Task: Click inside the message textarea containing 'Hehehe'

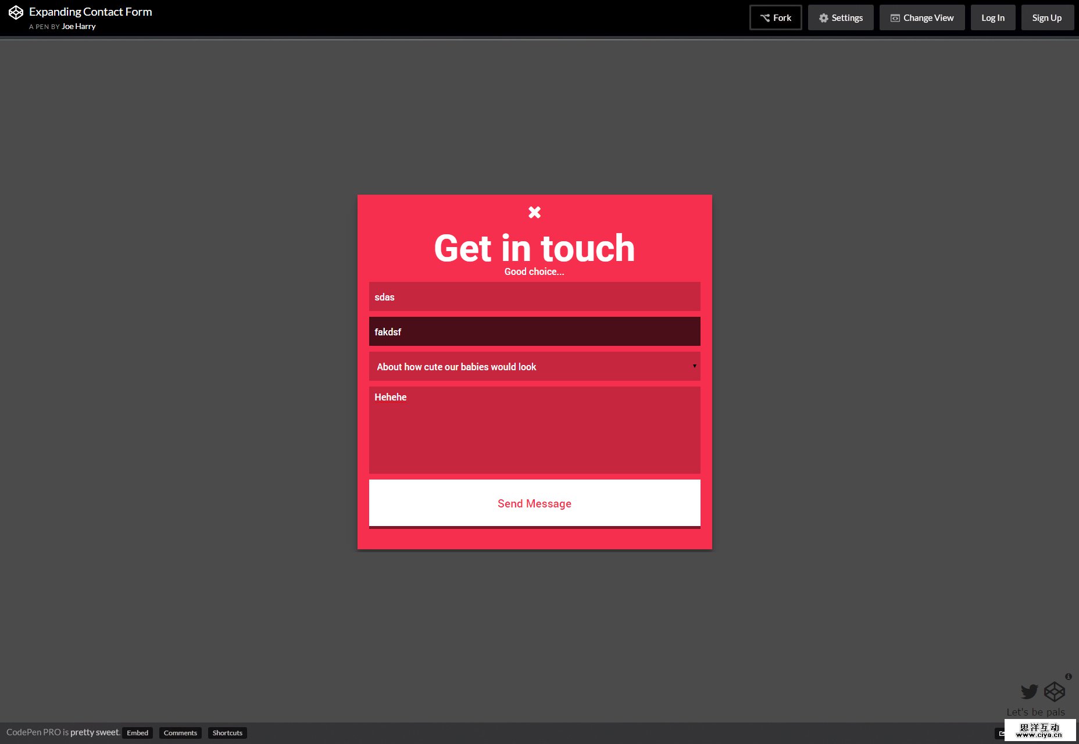Action: (534, 430)
